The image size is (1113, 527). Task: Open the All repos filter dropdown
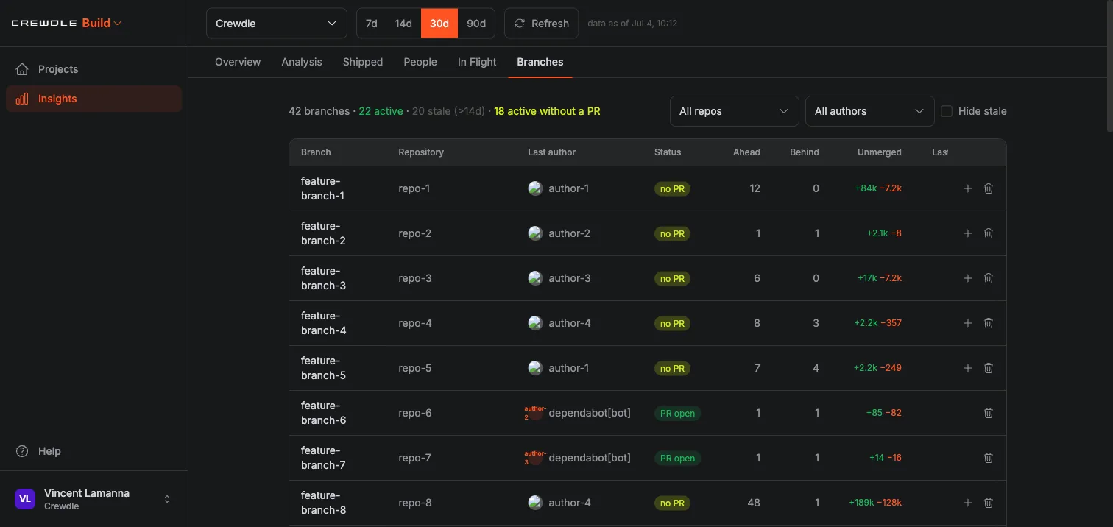pos(735,111)
